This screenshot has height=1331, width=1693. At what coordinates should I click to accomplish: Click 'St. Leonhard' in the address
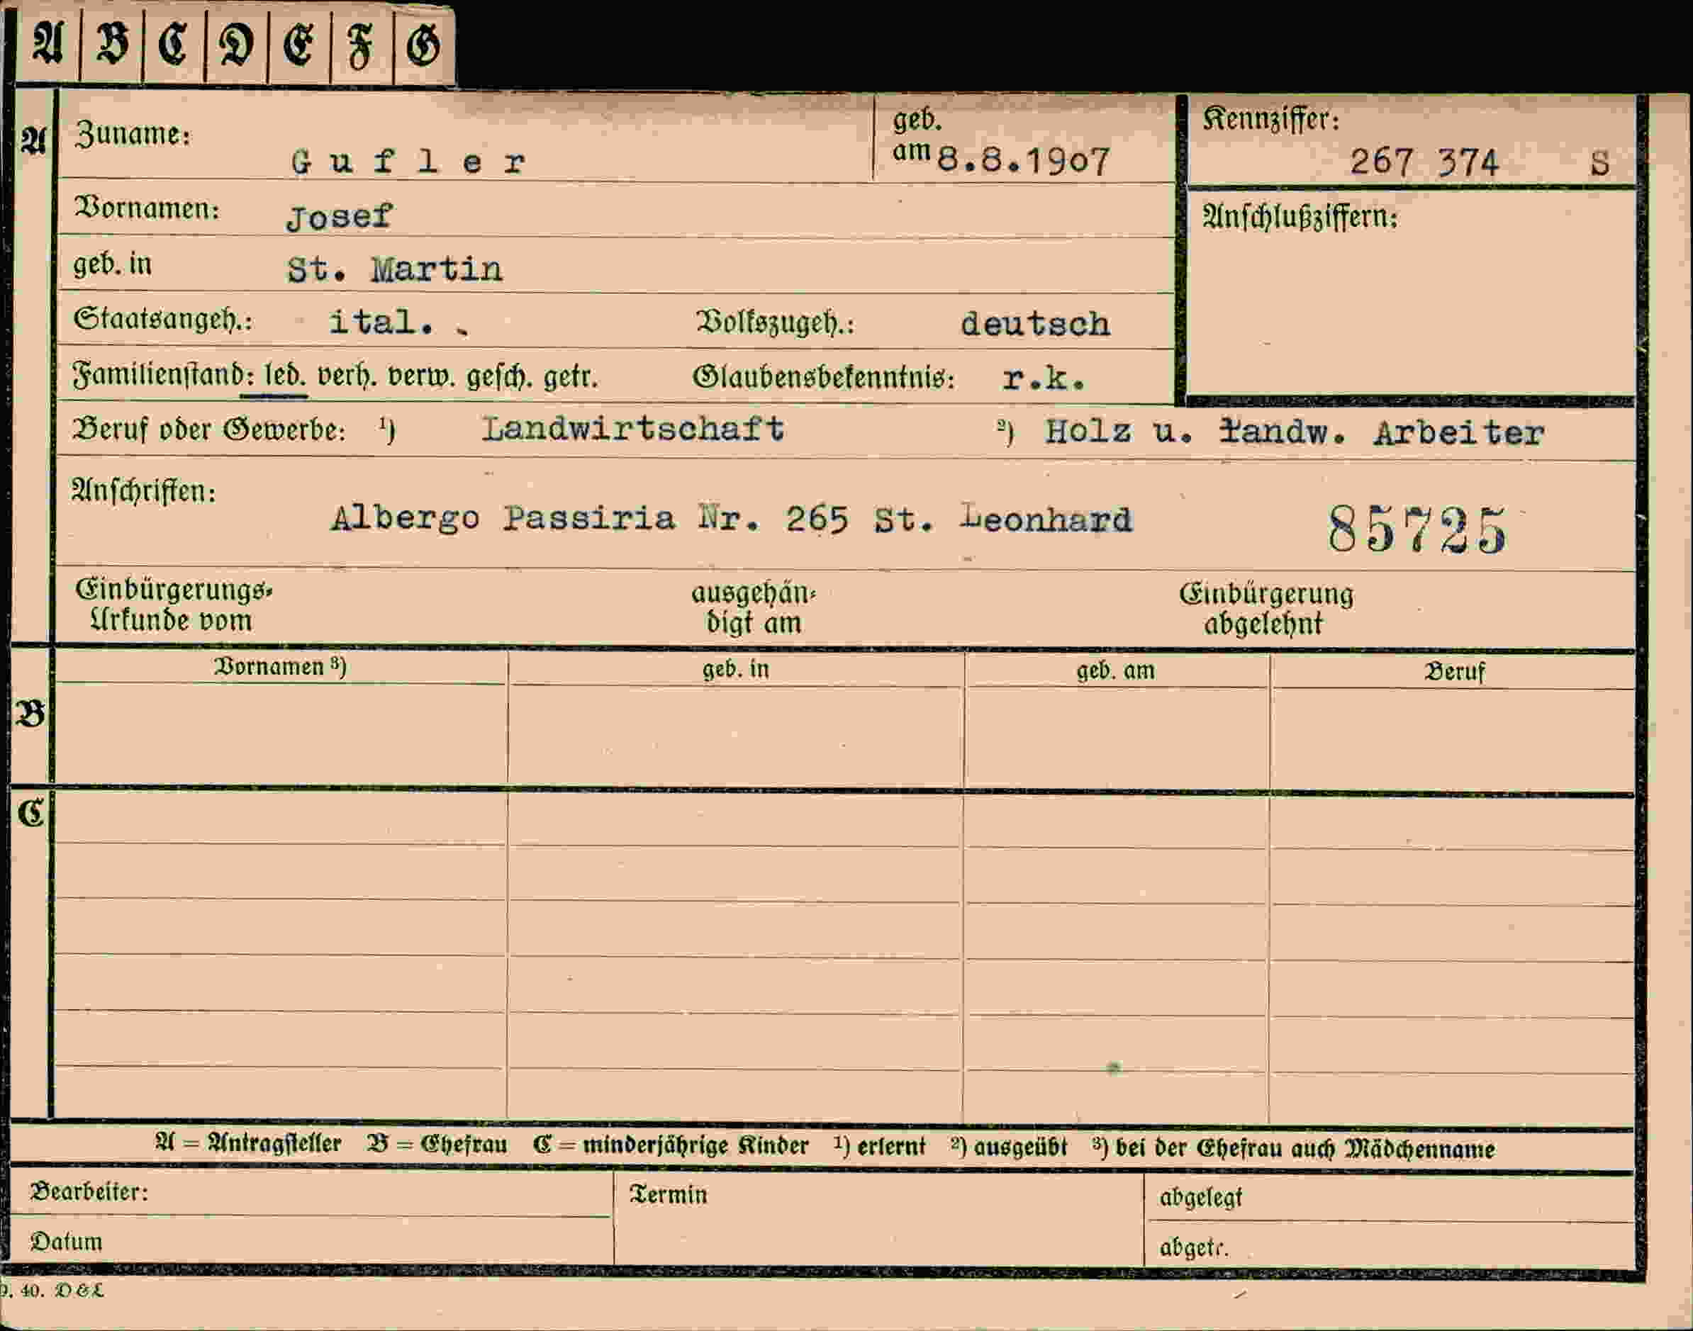tap(1003, 520)
